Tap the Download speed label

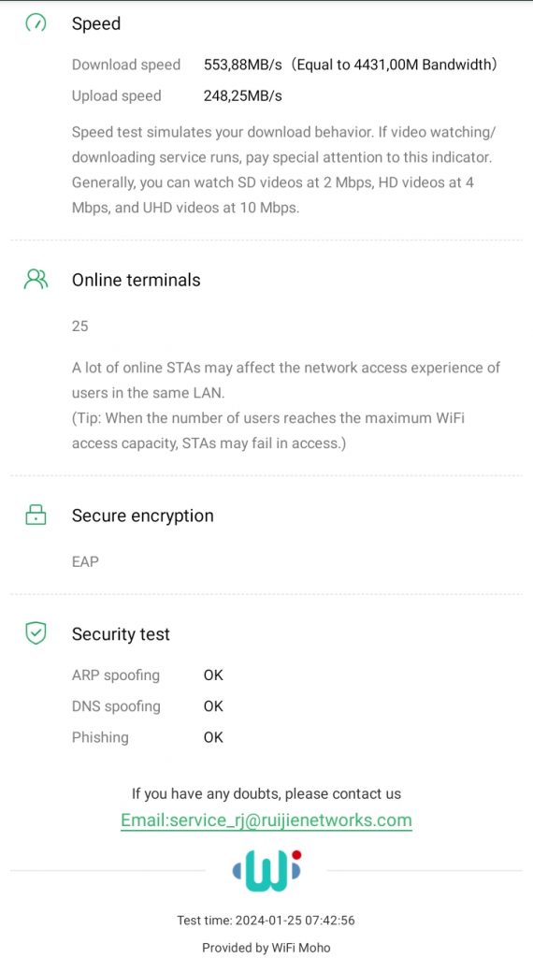126,65
